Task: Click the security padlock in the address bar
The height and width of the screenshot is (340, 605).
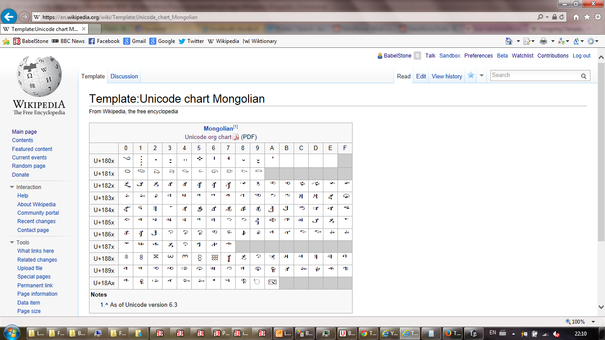Action: click(554, 17)
